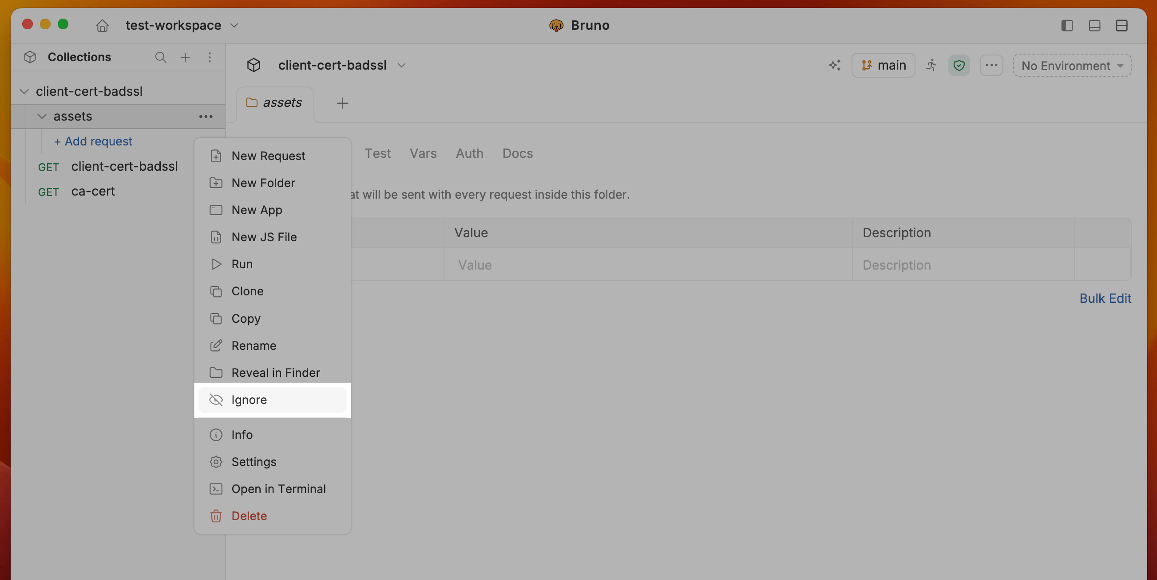Collapse the assets folder chevron
The width and height of the screenshot is (1157, 580).
click(x=42, y=117)
